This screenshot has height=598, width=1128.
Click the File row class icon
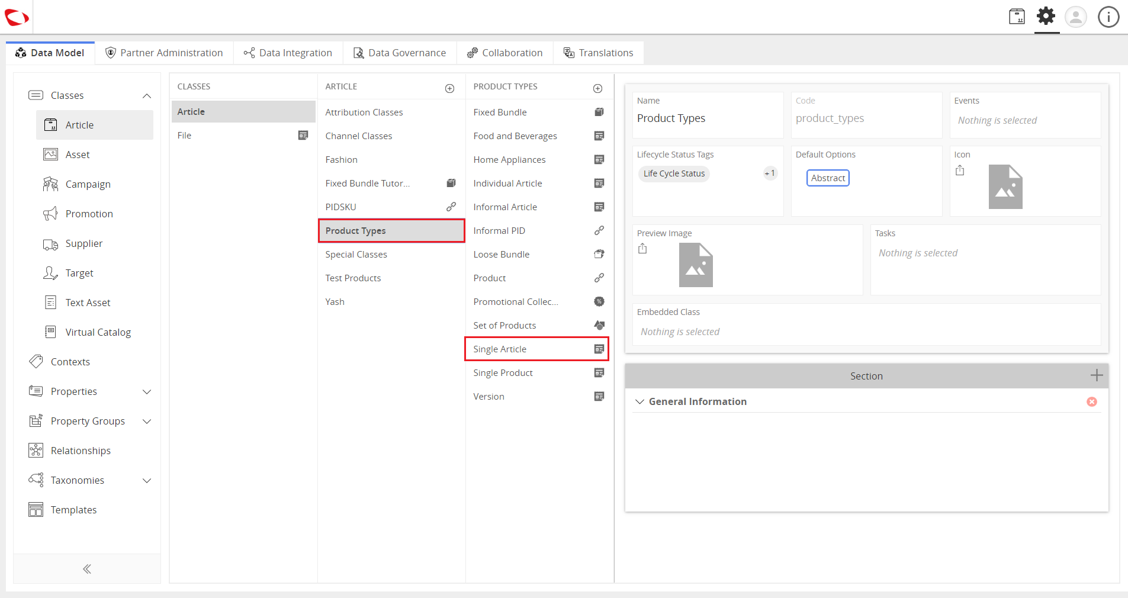[x=303, y=135]
